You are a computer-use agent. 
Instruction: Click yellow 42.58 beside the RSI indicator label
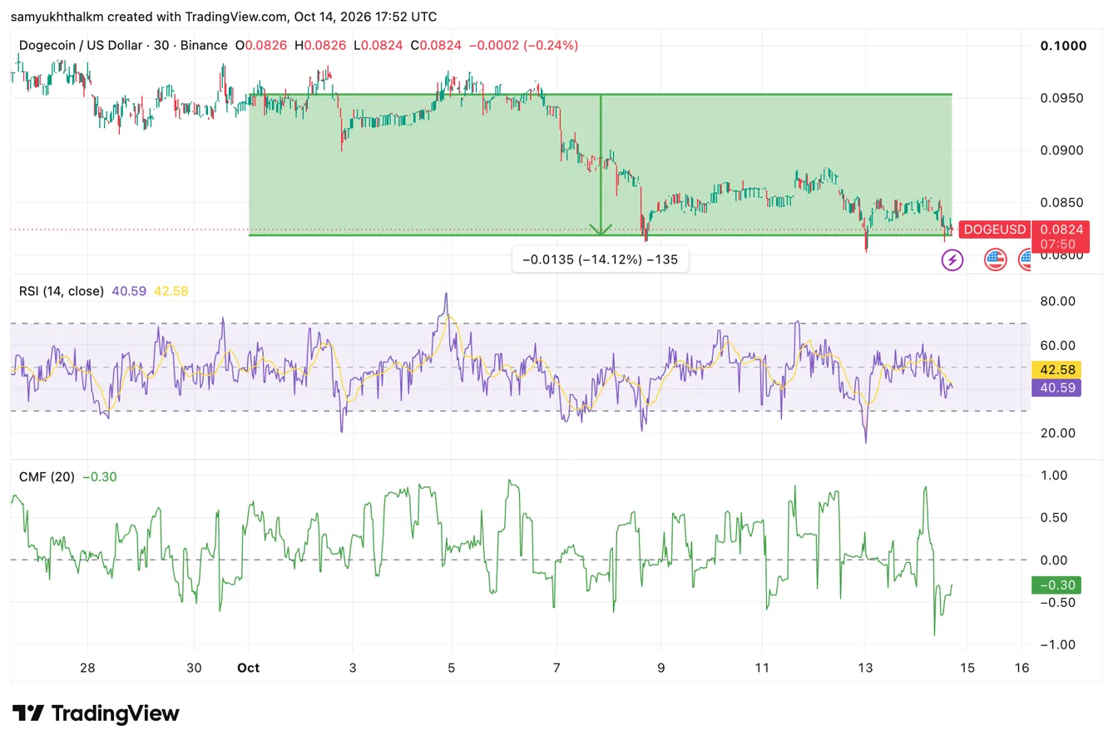pos(171,291)
